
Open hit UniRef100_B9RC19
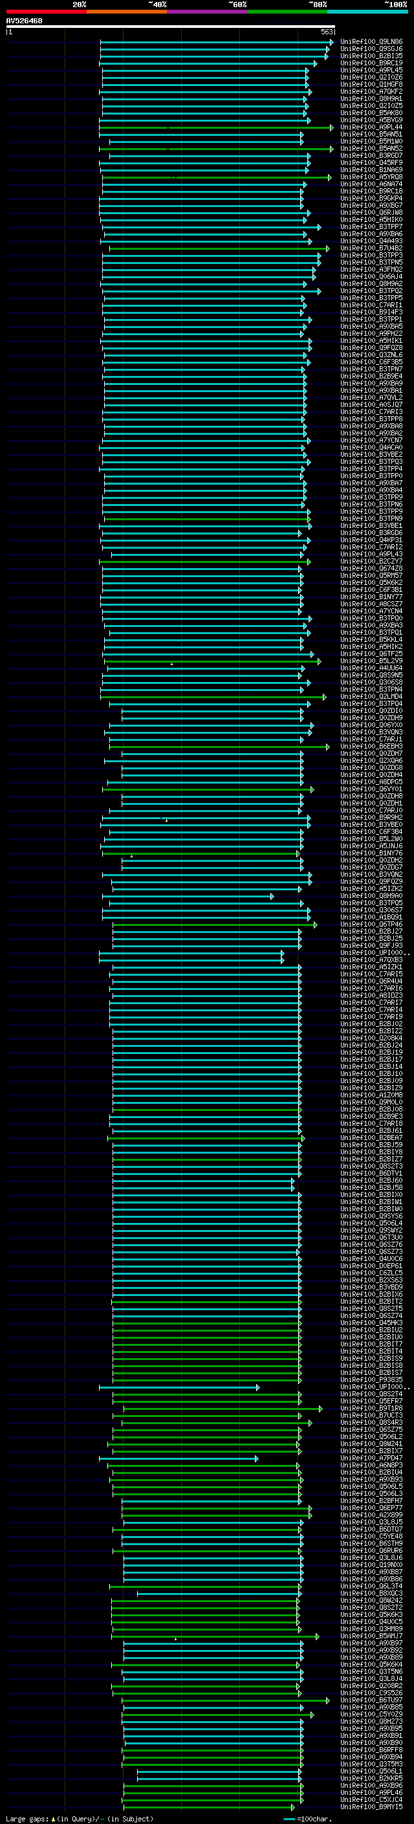point(371,63)
